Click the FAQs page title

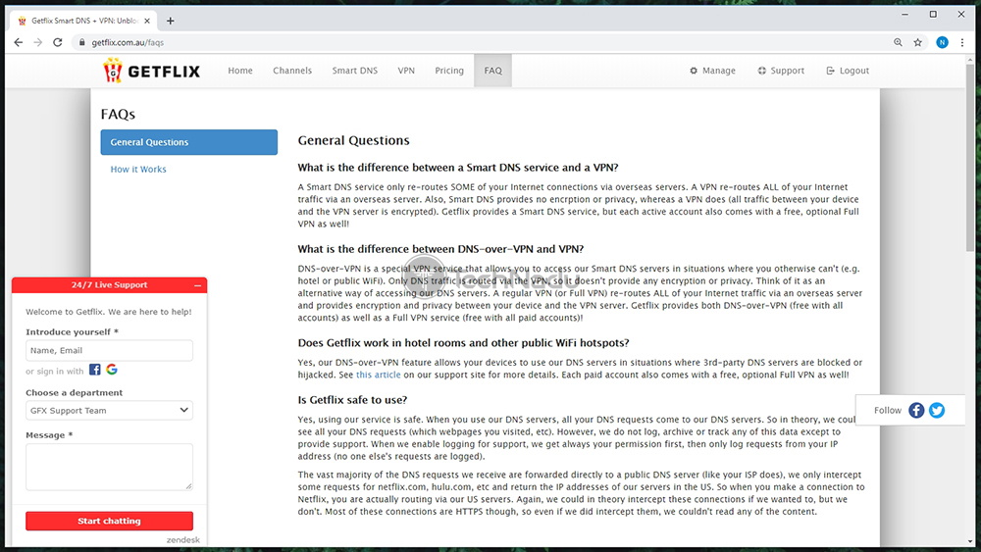point(119,114)
